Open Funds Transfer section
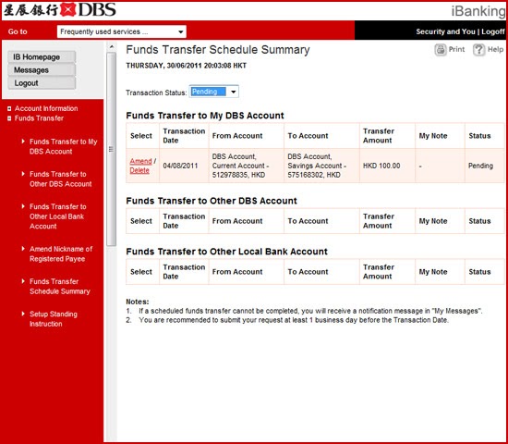 coord(39,118)
